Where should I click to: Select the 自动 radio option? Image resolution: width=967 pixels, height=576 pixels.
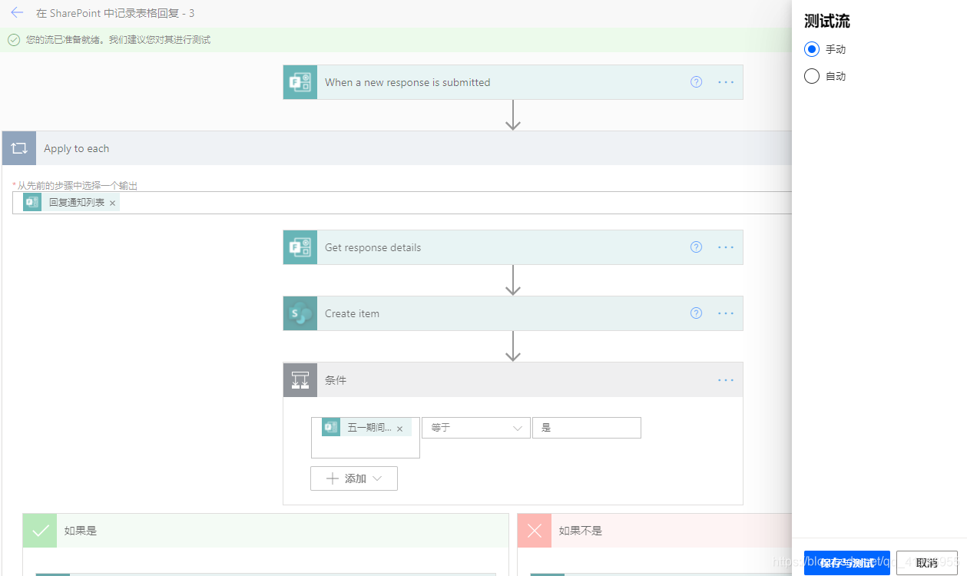coord(812,76)
